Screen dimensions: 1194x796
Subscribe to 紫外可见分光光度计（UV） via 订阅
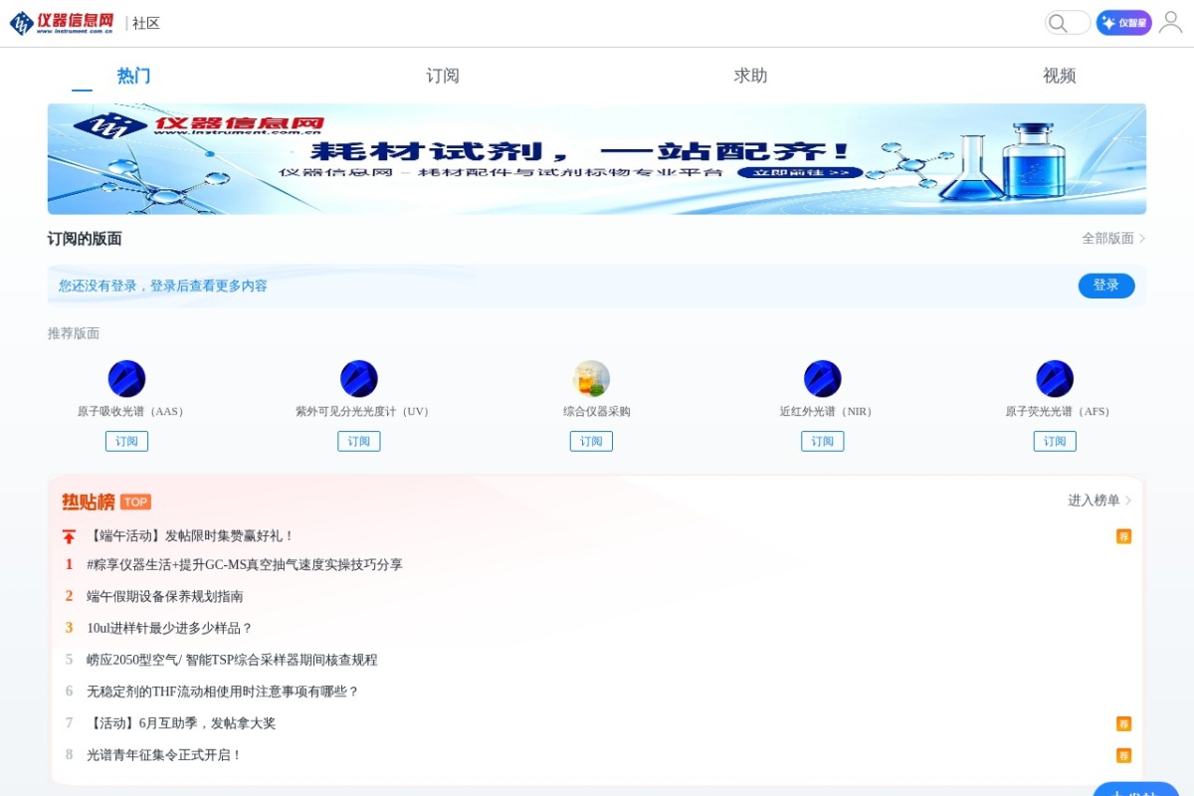coord(359,441)
